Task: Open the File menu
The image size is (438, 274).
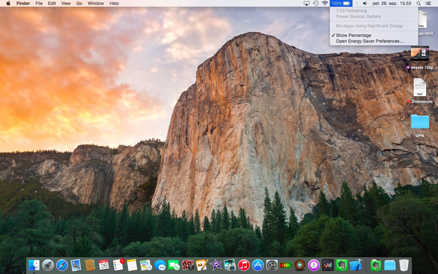Action: click(x=39, y=3)
